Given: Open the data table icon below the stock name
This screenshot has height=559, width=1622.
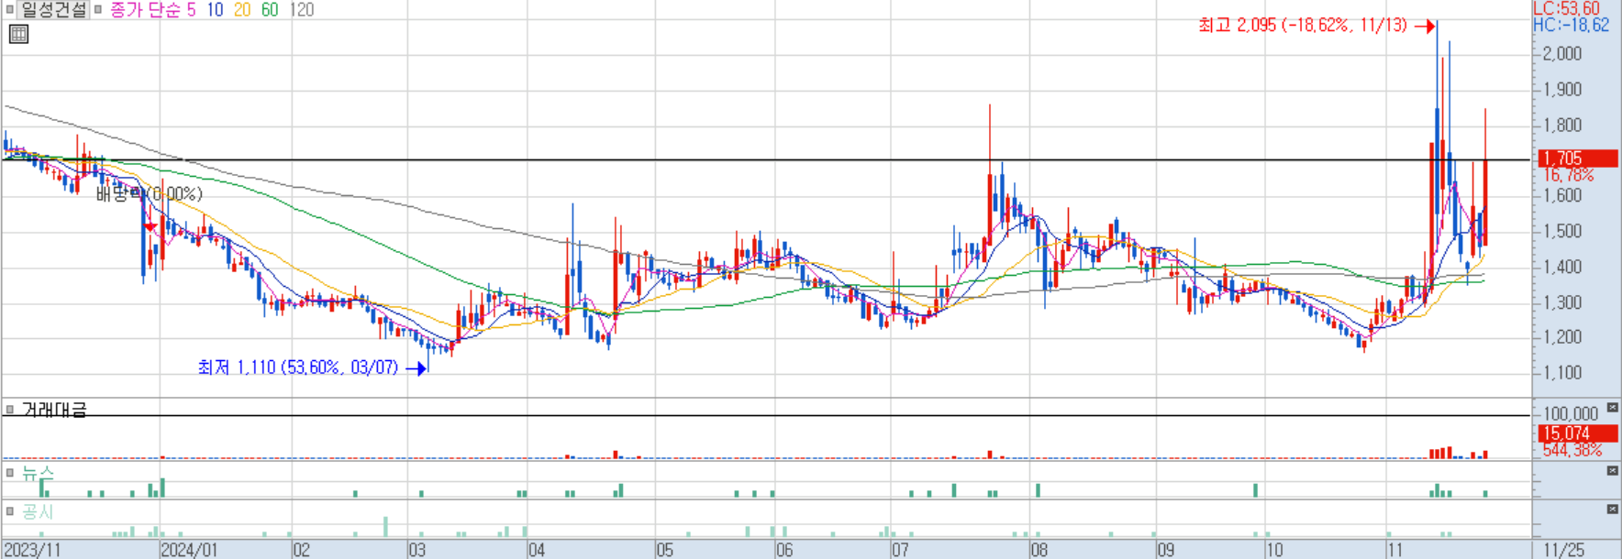Looking at the screenshot, I should [x=18, y=35].
